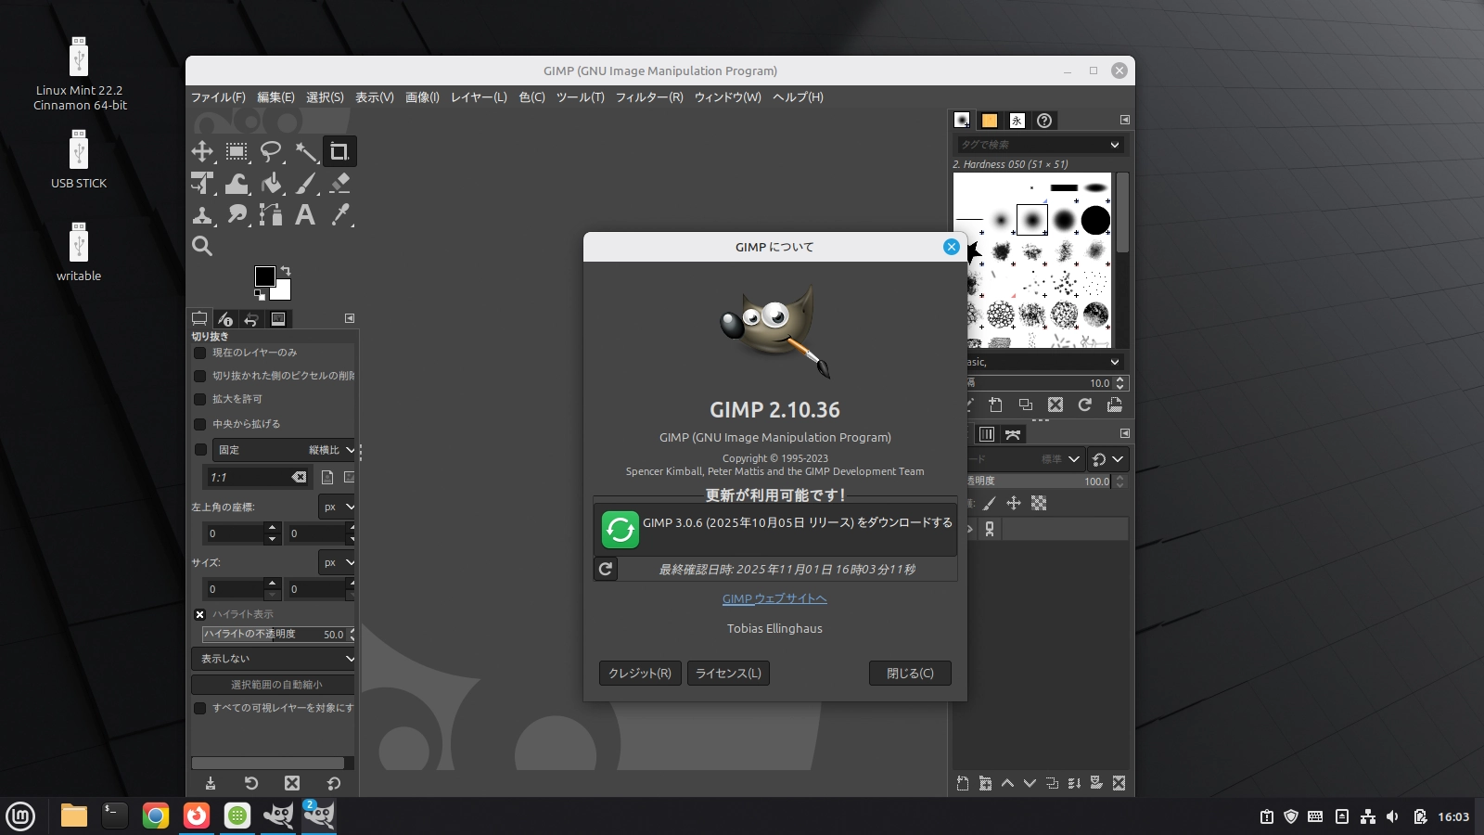Delete the selected brush
The image size is (1484, 835).
[x=1055, y=405]
